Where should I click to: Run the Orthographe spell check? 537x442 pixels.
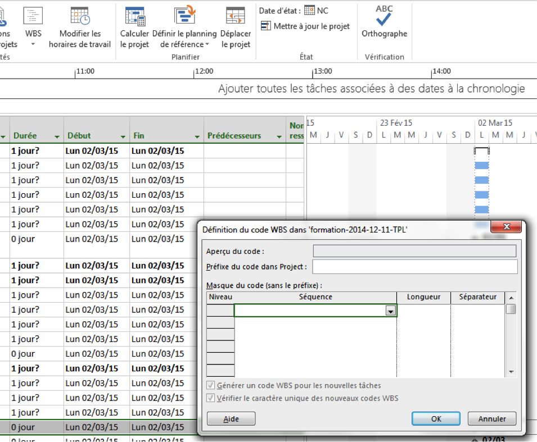tap(384, 21)
